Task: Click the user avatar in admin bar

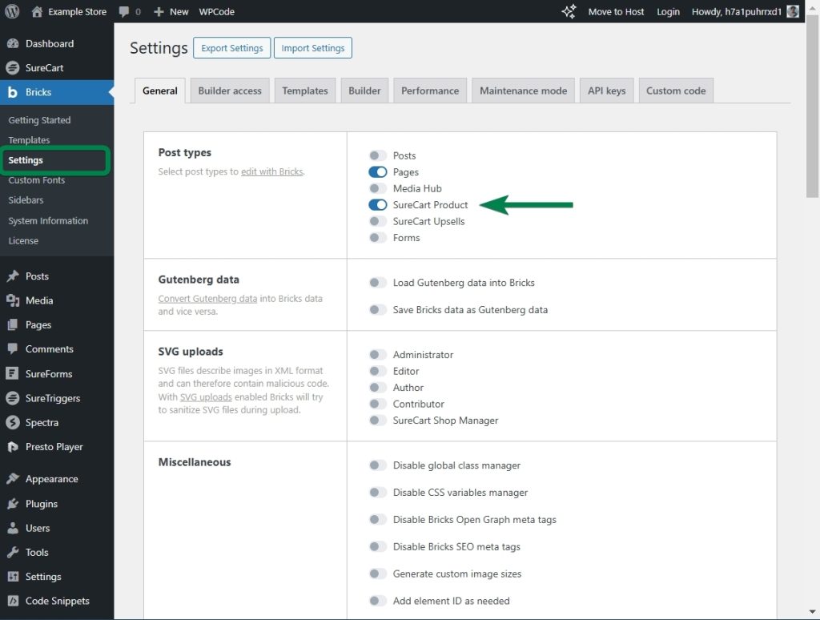Action: tap(793, 11)
